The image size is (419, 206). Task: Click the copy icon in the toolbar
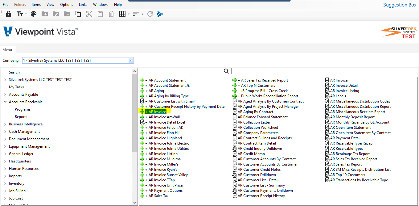tap(78, 14)
